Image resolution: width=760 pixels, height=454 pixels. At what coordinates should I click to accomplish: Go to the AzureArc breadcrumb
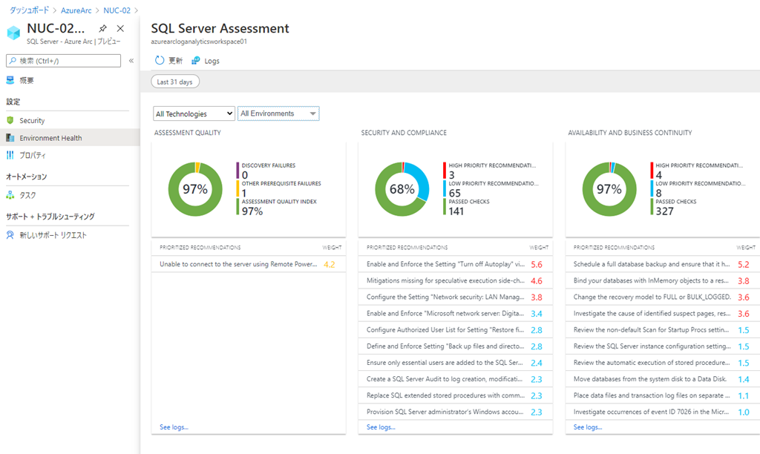(x=76, y=10)
